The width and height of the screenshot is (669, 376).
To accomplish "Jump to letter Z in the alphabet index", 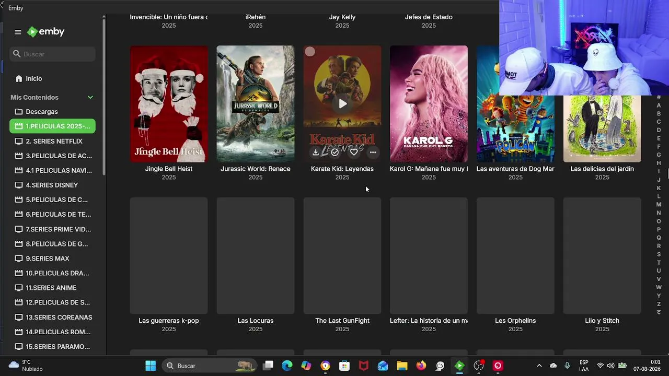I will [659, 304].
